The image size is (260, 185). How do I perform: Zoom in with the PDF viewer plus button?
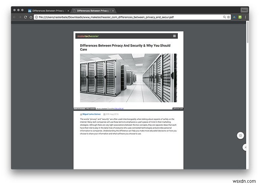245,147
